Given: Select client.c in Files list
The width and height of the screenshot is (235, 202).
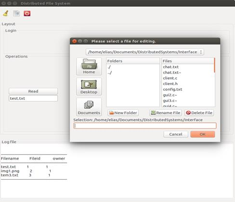Looking at the screenshot, I should pos(188,78).
